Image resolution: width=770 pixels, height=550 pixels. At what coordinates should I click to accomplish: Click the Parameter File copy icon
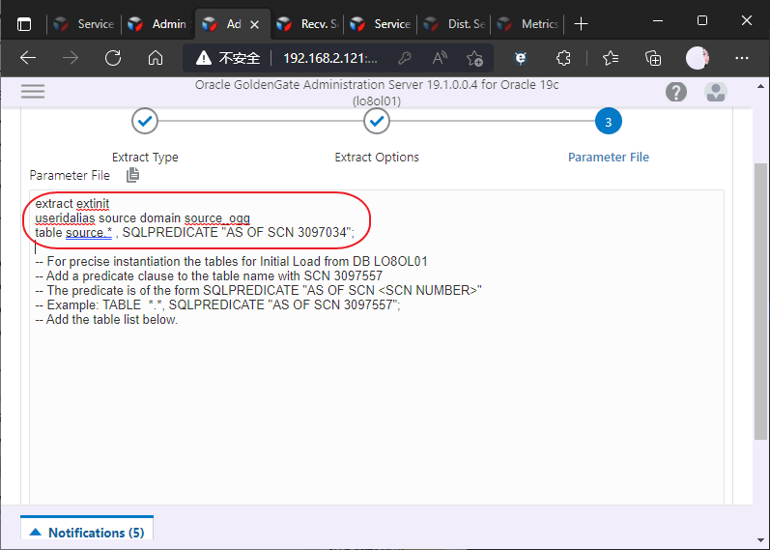point(133,175)
